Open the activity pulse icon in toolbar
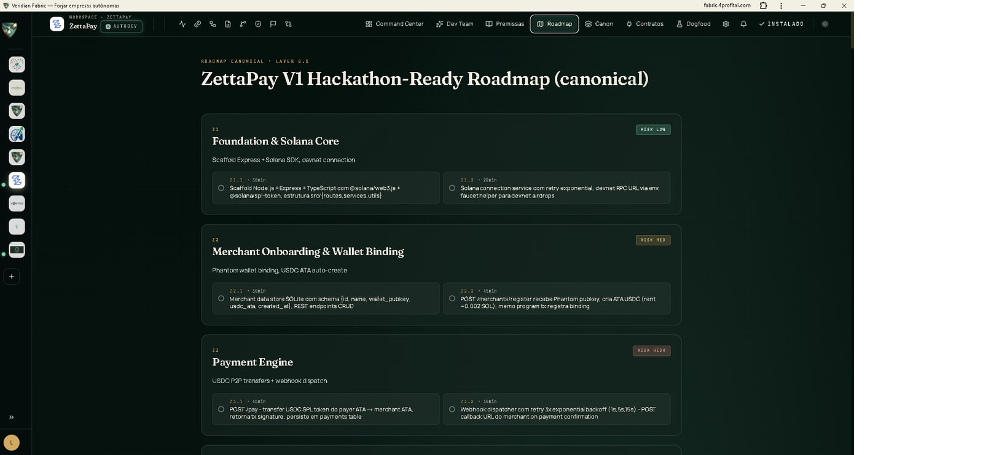983x455 pixels. [x=182, y=24]
